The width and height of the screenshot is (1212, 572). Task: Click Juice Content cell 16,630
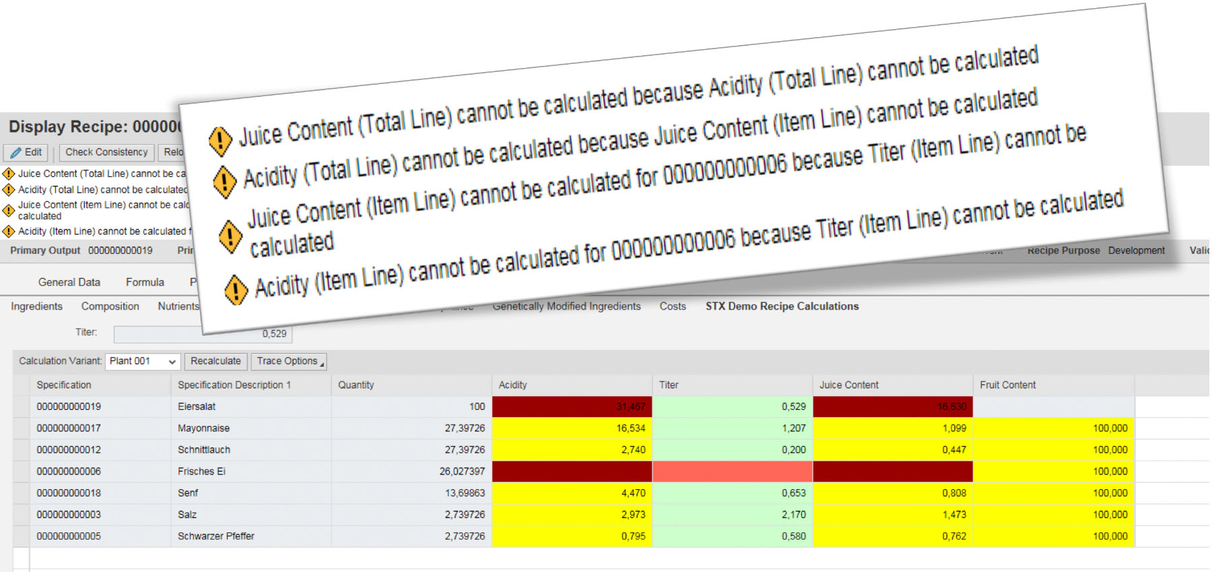pos(892,406)
